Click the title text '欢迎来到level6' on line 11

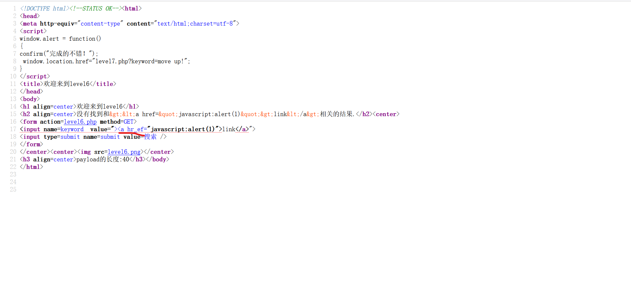click(x=66, y=84)
